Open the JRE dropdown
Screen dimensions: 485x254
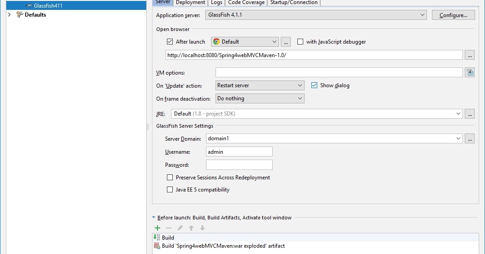click(x=317, y=114)
